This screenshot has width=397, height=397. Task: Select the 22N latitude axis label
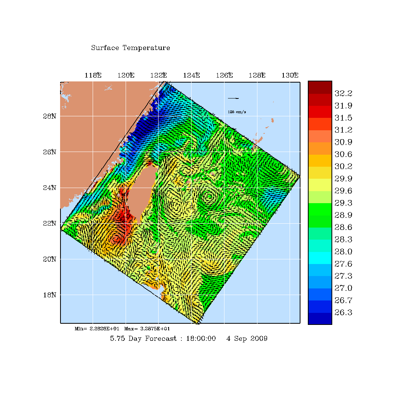51,224
